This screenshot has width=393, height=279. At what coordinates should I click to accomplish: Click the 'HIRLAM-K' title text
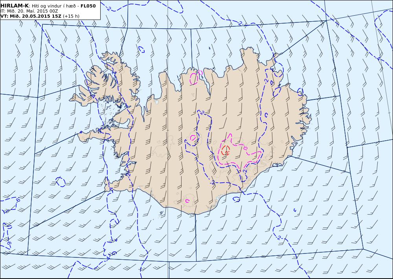pos(15,6)
